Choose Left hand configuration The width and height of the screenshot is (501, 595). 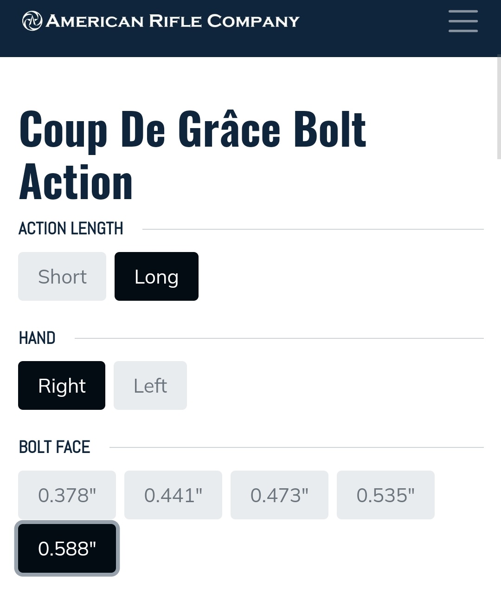150,386
